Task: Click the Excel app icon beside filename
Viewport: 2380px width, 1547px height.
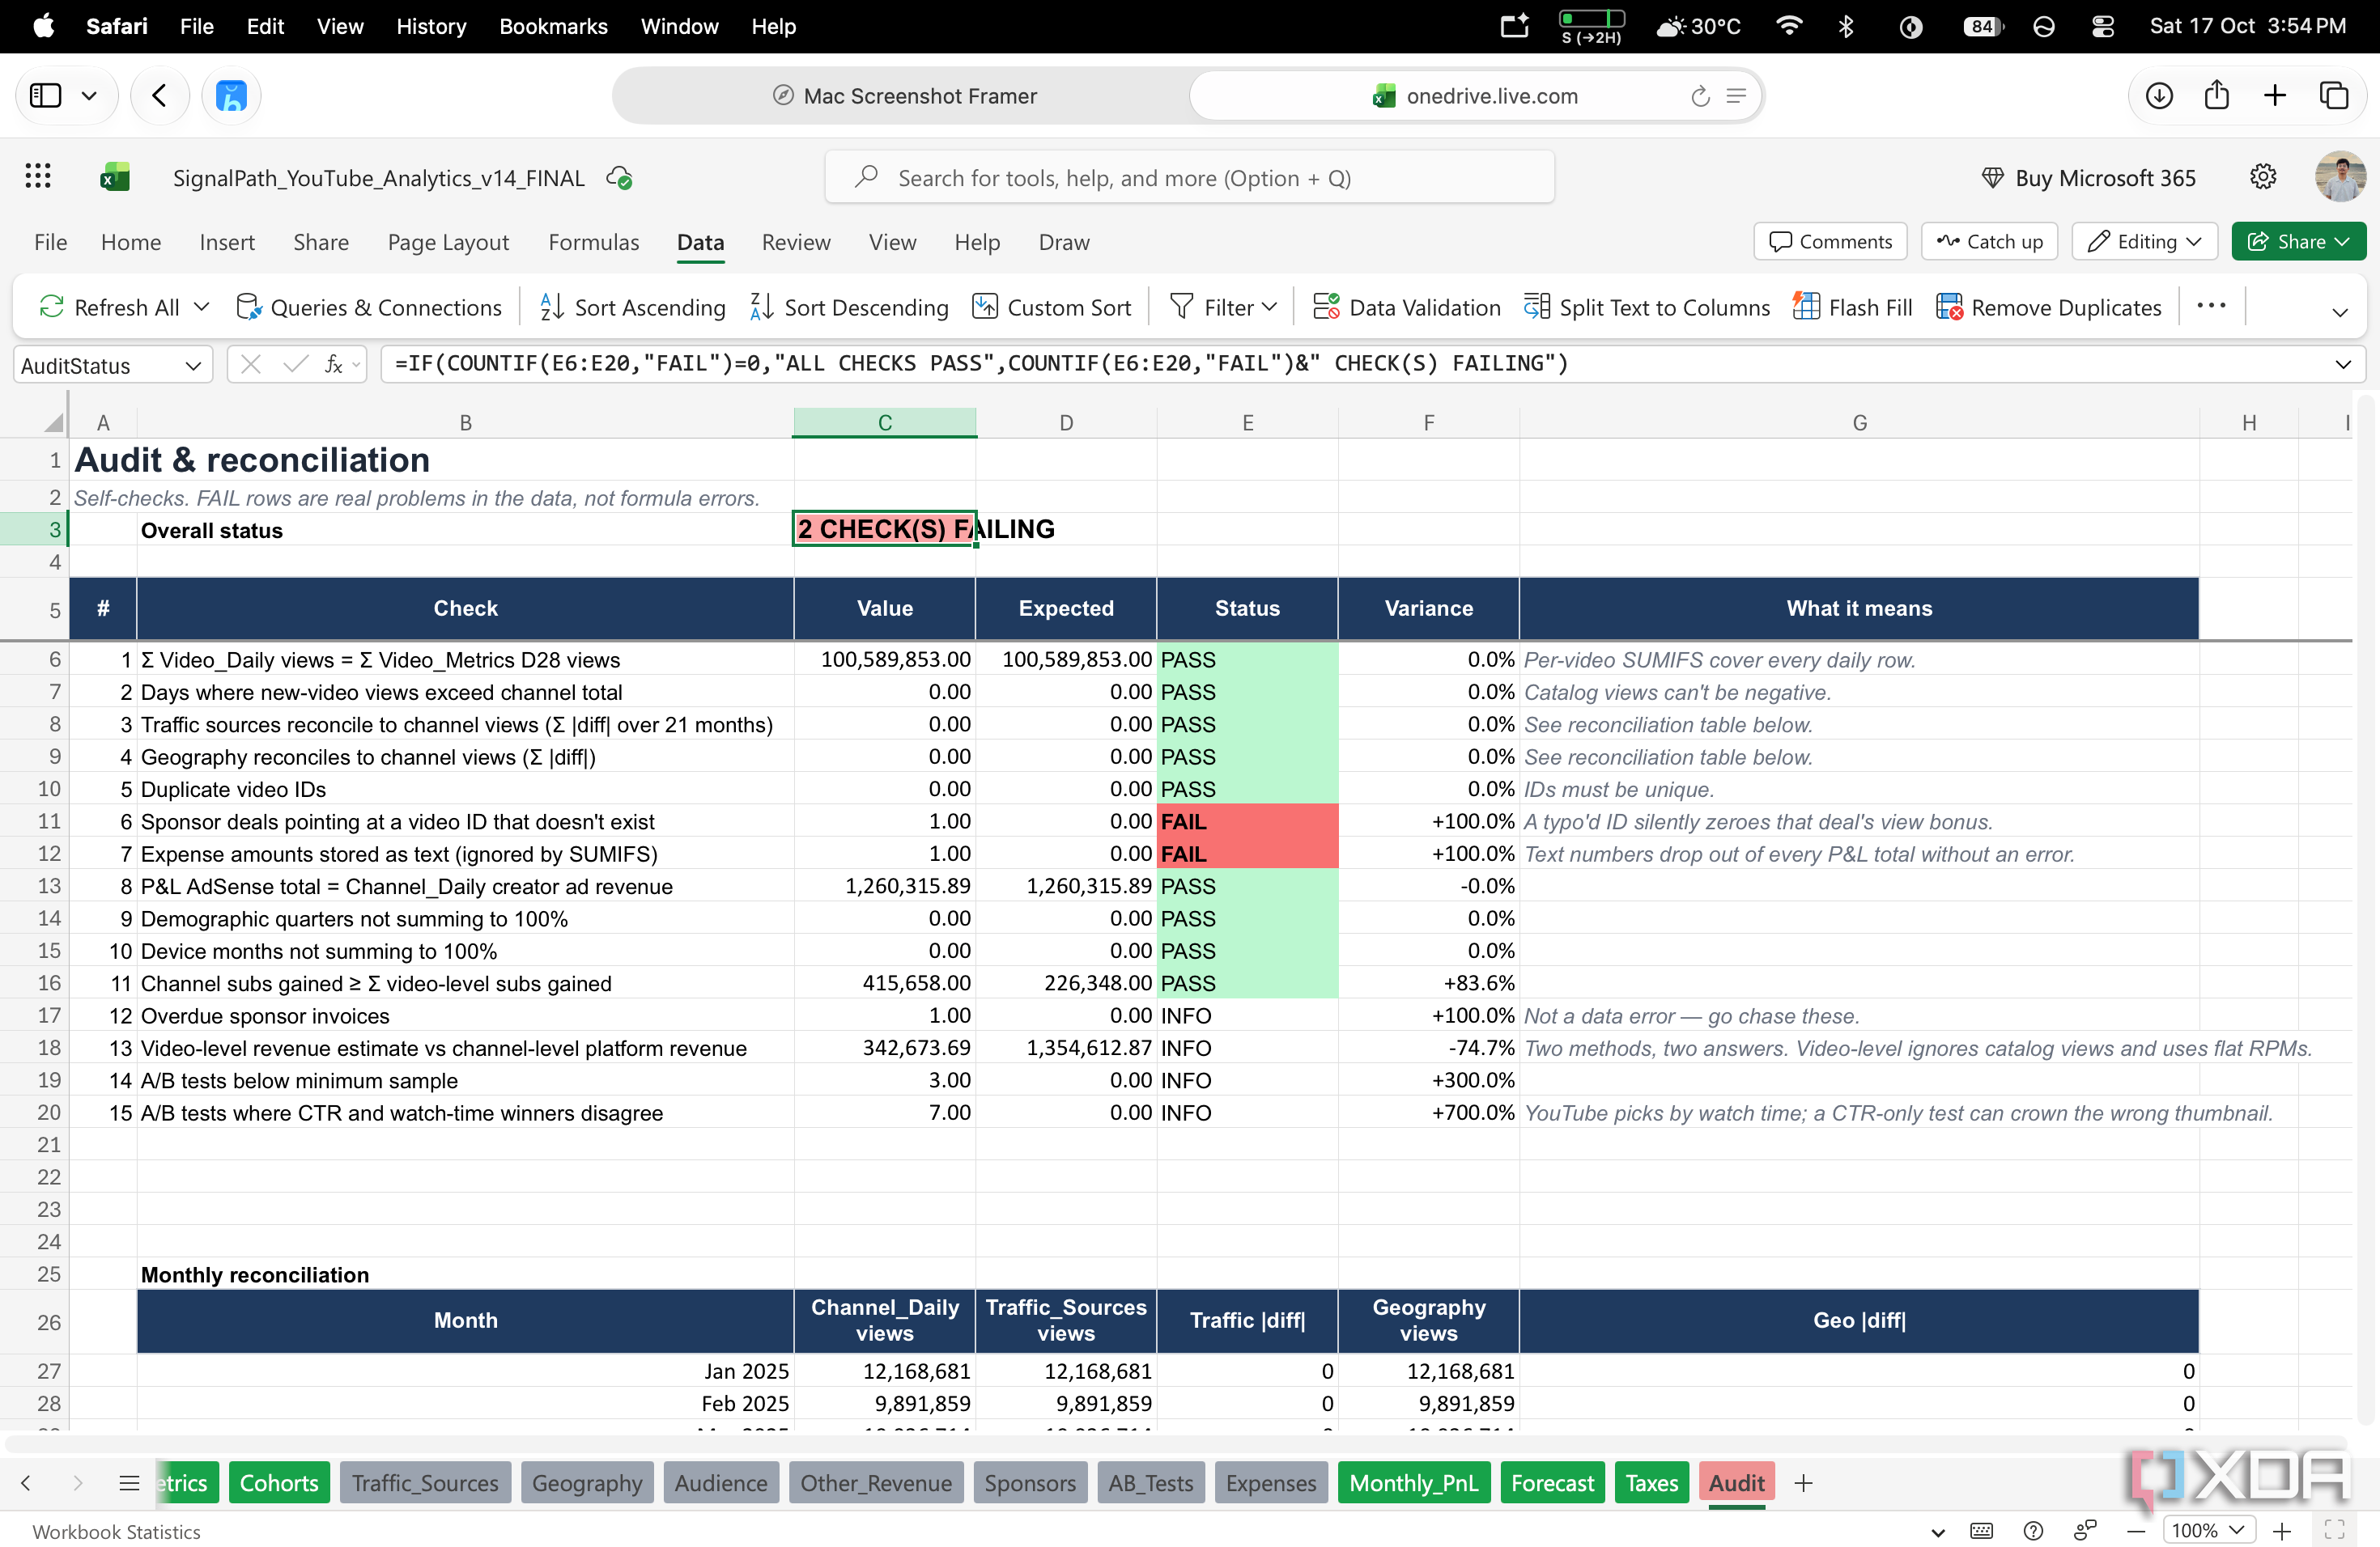Action: click(115, 178)
